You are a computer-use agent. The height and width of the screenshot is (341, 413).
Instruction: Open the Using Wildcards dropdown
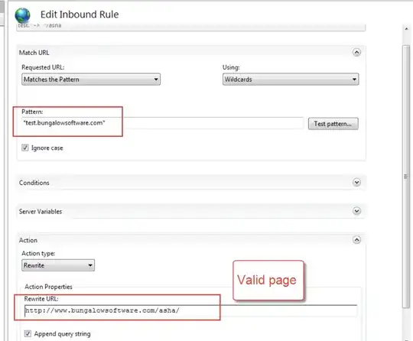click(291, 80)
